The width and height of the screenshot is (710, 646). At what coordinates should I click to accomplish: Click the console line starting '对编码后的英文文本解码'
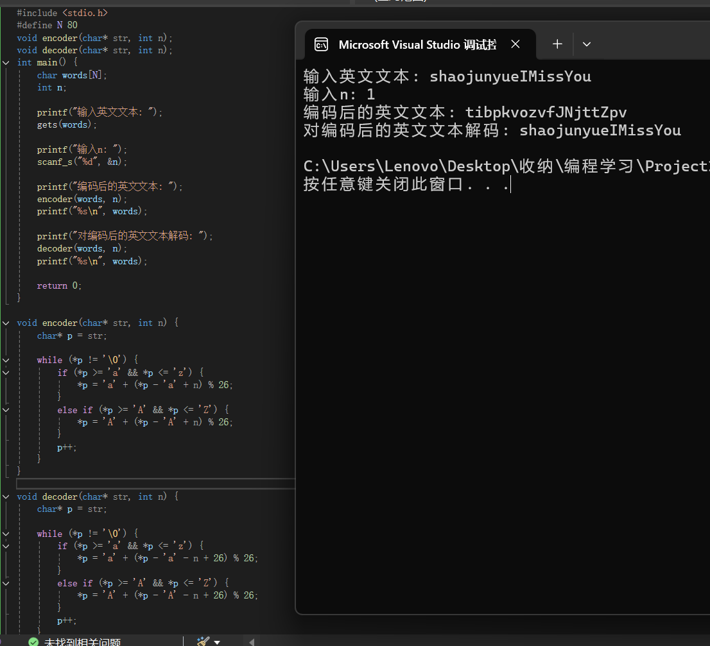(x=492, y=130)
